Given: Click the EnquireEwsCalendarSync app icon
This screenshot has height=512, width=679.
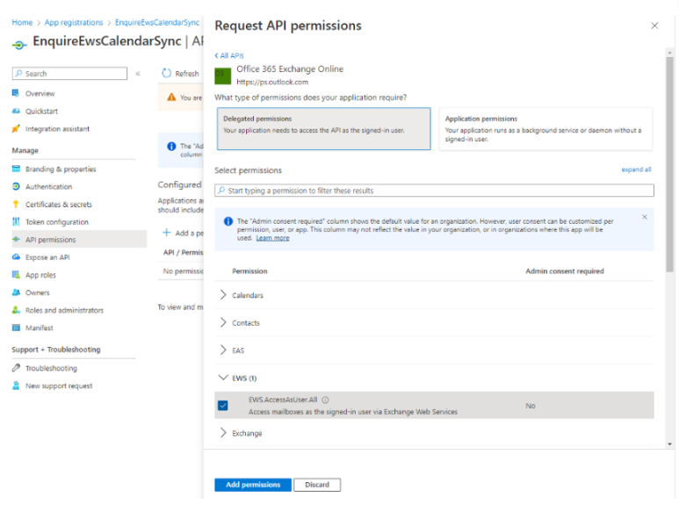Looking at the screenshot, I should tap(19, 45).
